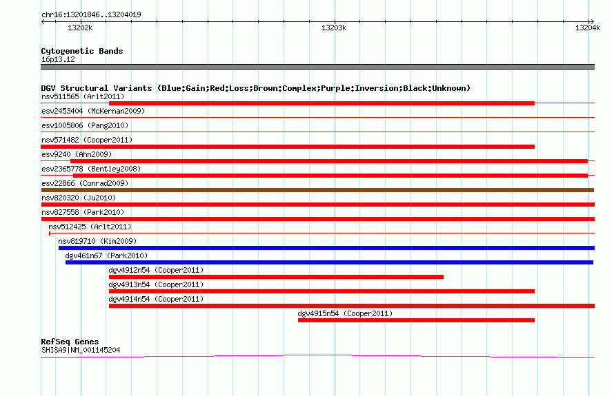The height and width of the screenshot is (396, 614).
Task: Click the esv22866 (Conrad2009) variant label
Action: 85,183
